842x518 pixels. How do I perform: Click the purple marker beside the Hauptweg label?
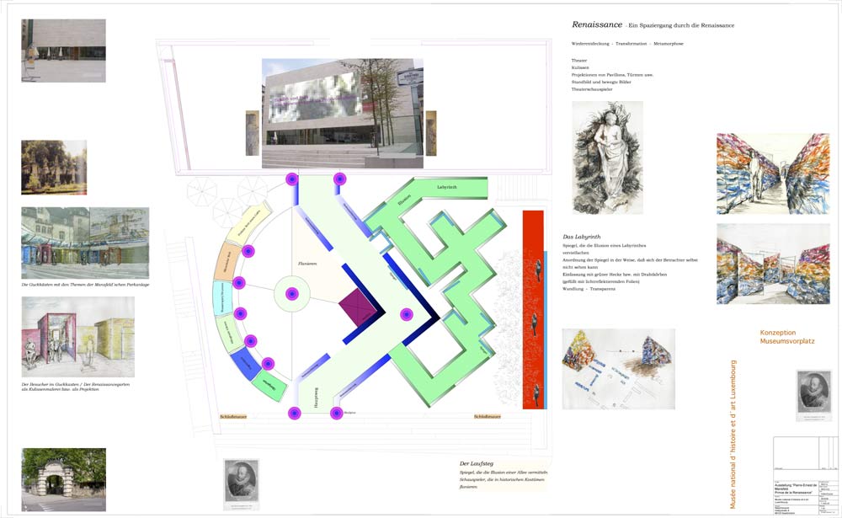coord(294,413)
